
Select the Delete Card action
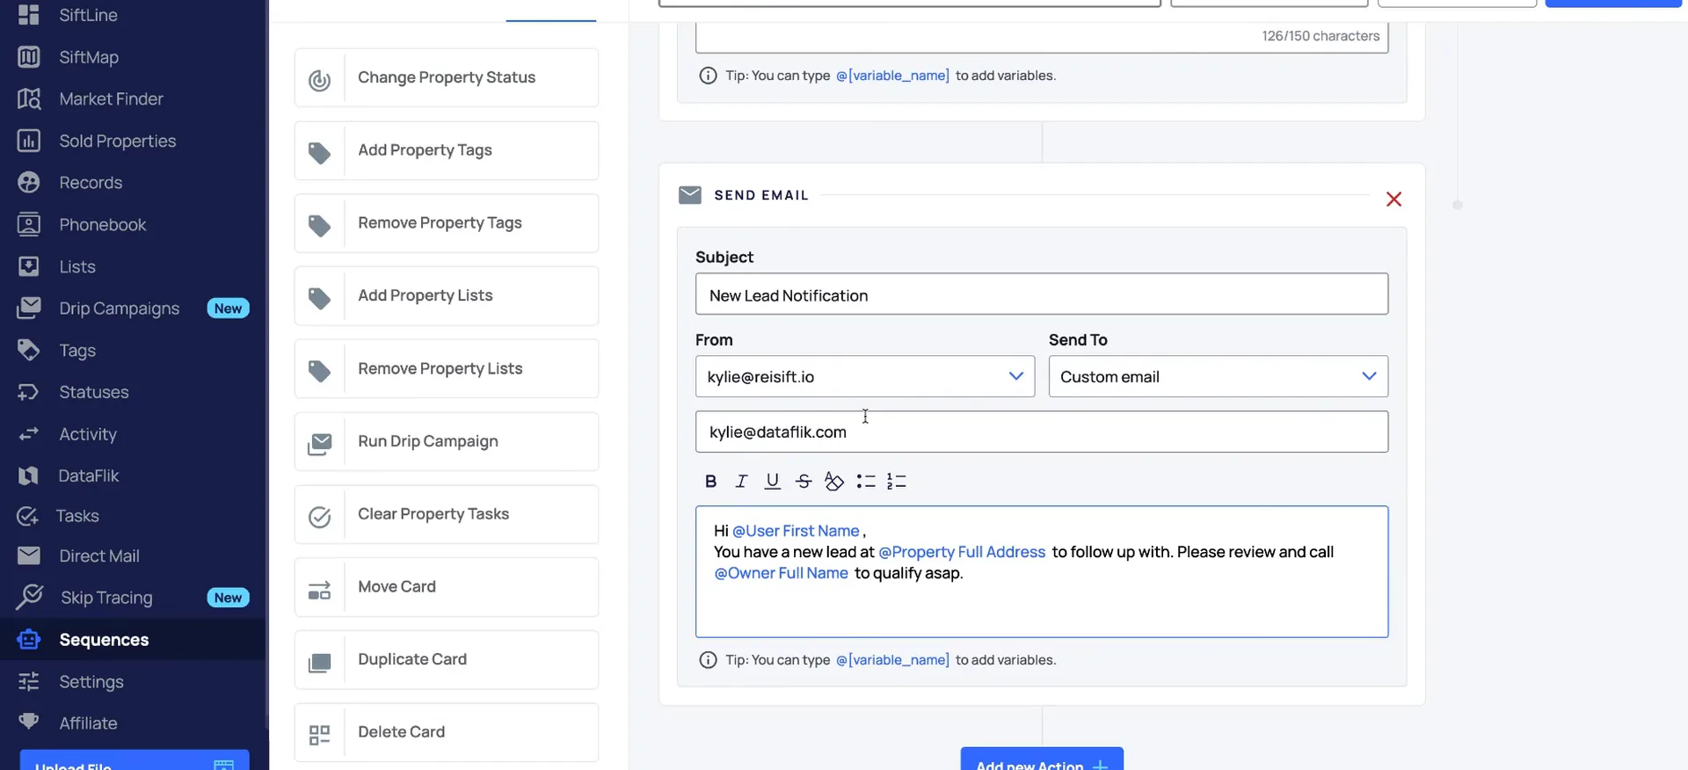click(447, 732)
